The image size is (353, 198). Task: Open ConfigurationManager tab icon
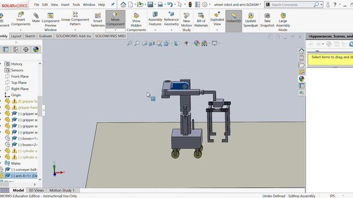point(16,50)
